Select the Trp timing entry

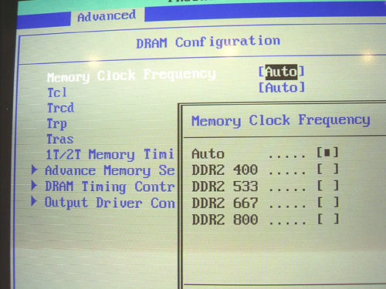57,124
